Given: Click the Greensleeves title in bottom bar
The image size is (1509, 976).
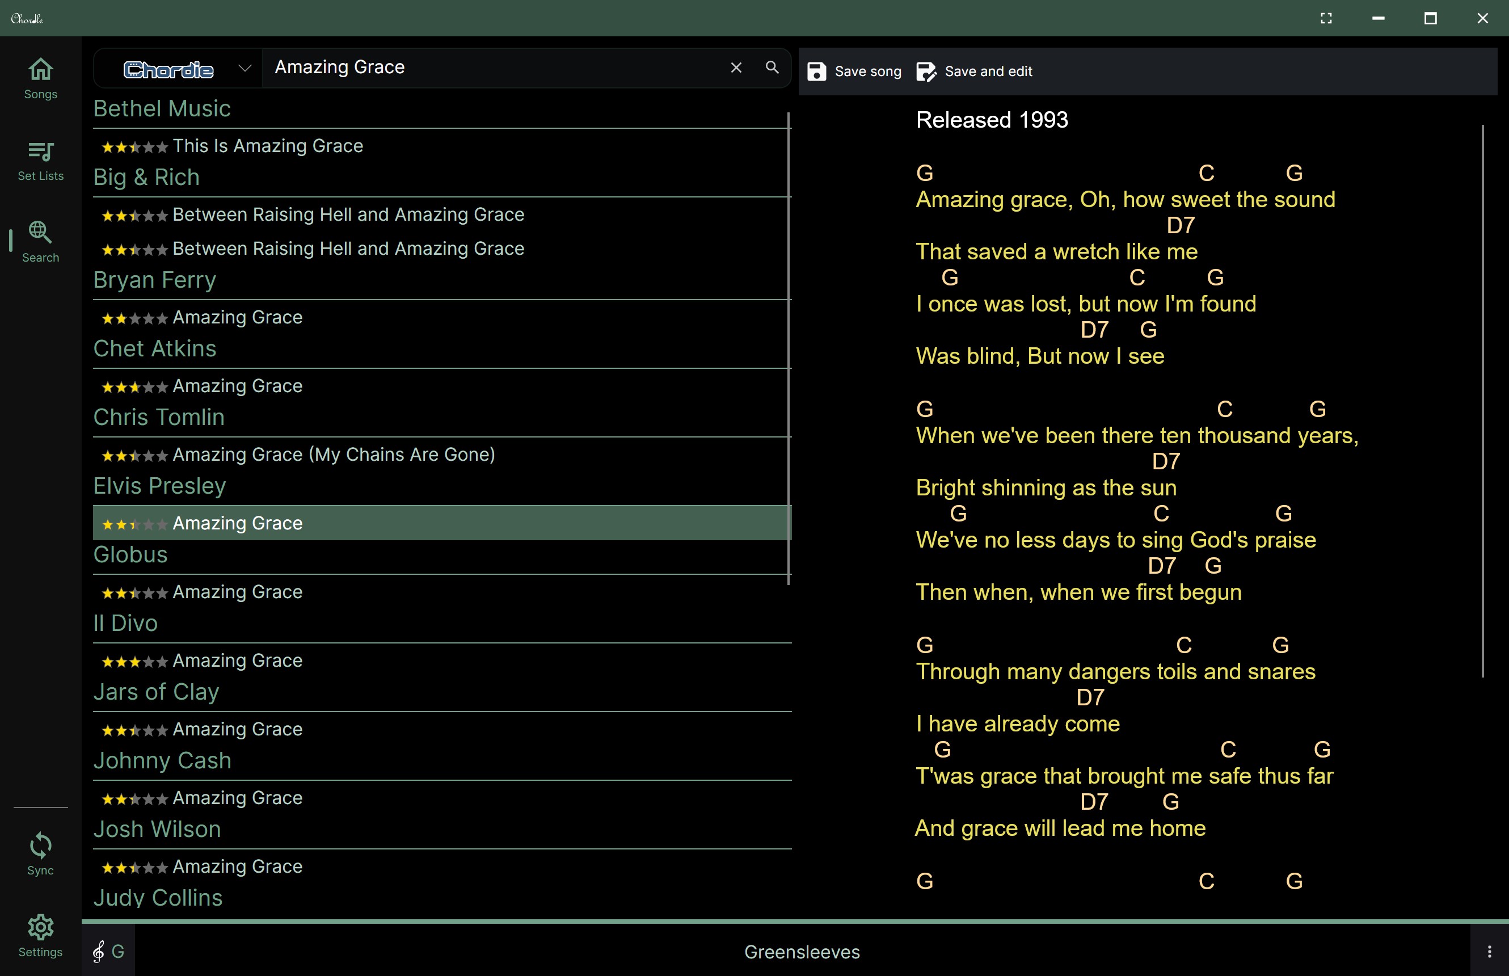Looking at the screenshot, I should pyautogui.click(x=802, y=952).
